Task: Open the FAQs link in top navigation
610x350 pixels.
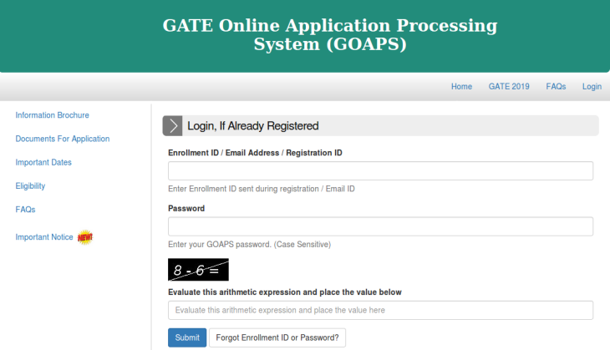Action: pyautogui.click(x=556, y=86)
